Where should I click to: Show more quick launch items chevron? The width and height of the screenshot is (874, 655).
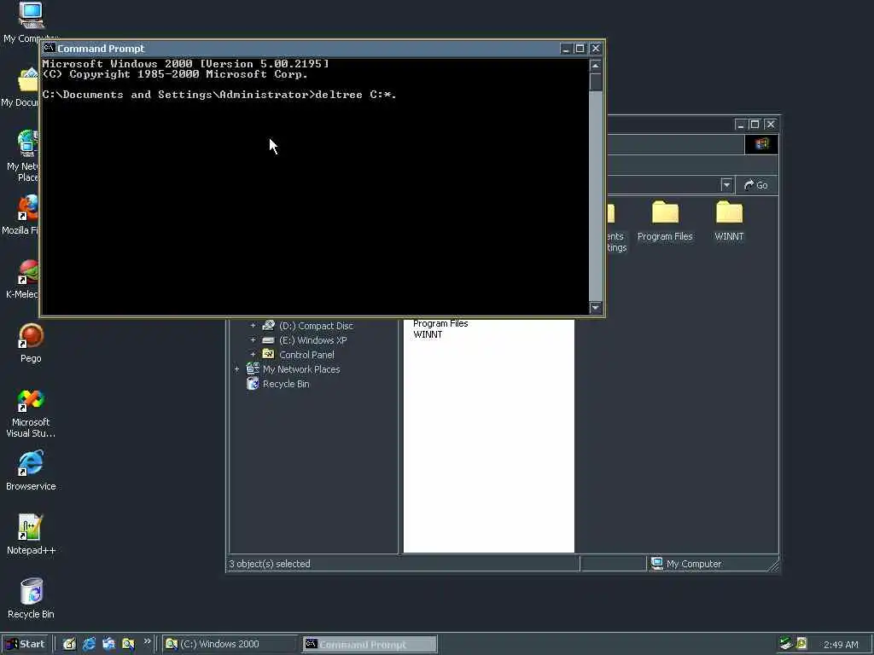click(x=147, y=641)
